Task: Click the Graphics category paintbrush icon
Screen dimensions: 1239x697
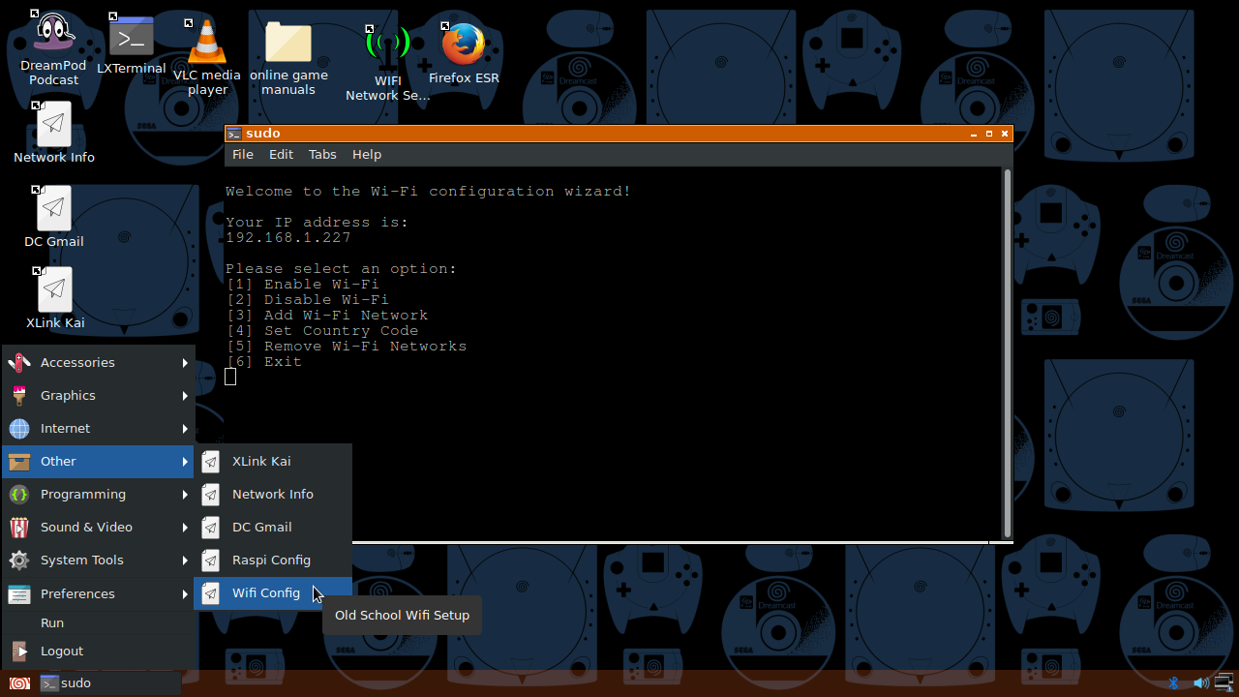Action: [19, 396]
